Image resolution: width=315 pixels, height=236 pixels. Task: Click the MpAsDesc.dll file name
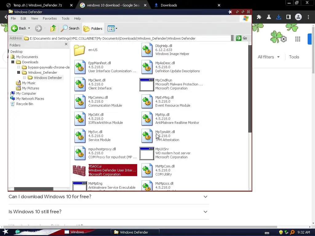(165, 63)
